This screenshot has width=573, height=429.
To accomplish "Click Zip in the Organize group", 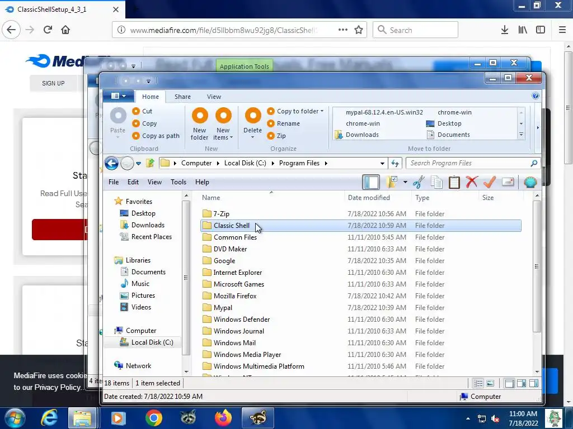I will tap(276, 136).
